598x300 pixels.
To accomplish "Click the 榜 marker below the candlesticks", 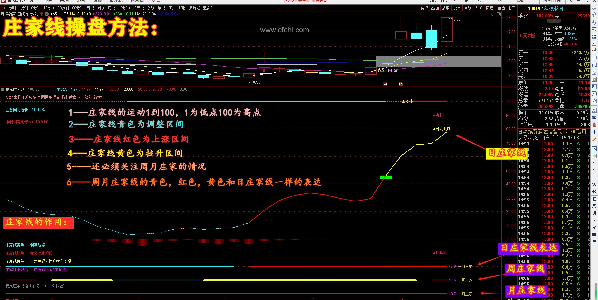I will 401,85.
